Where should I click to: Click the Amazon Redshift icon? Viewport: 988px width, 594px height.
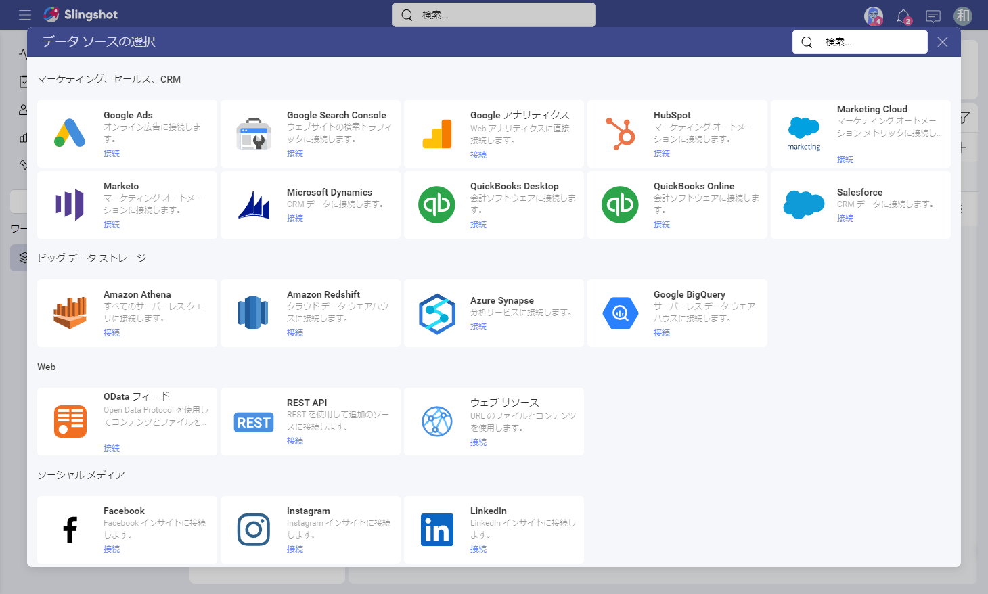(x=254, y=313)
